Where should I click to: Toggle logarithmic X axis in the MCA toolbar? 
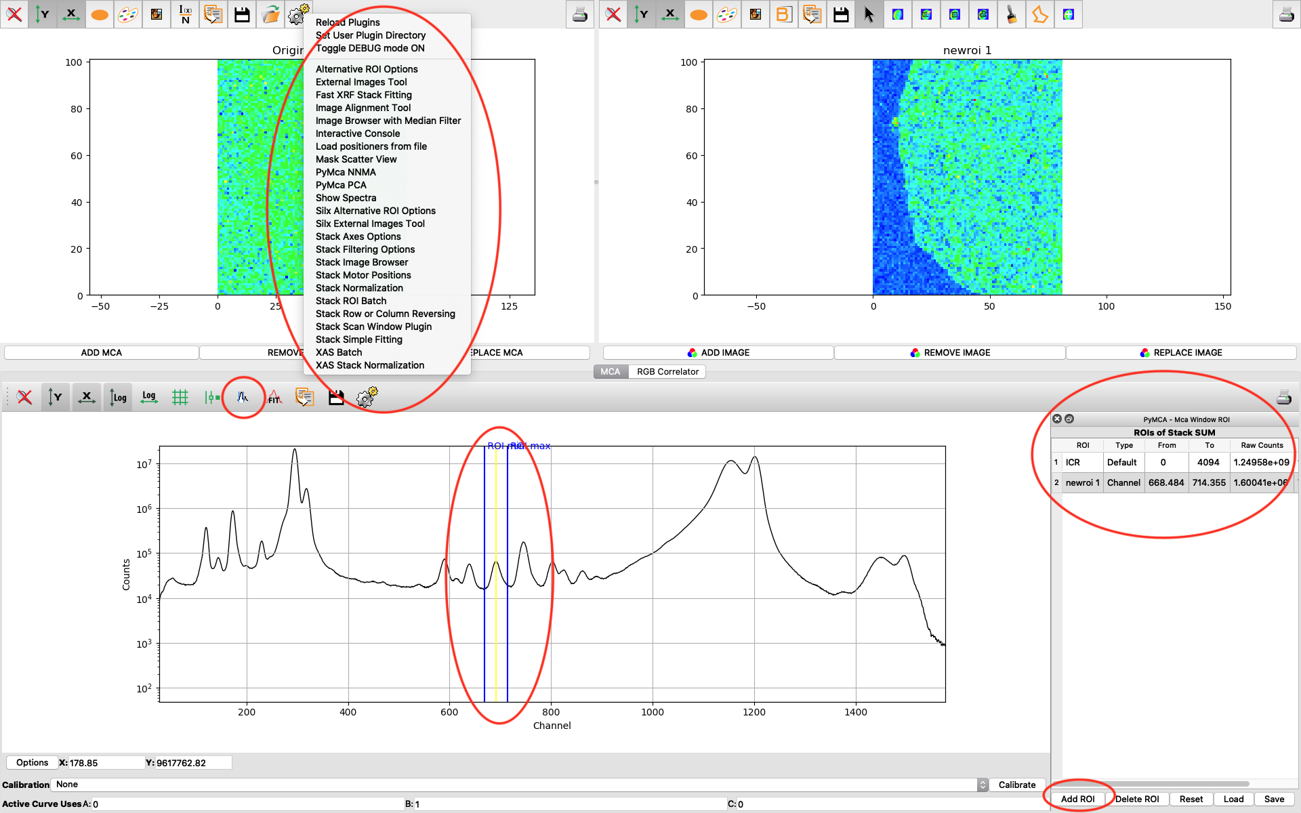click(x=149, y=397)
